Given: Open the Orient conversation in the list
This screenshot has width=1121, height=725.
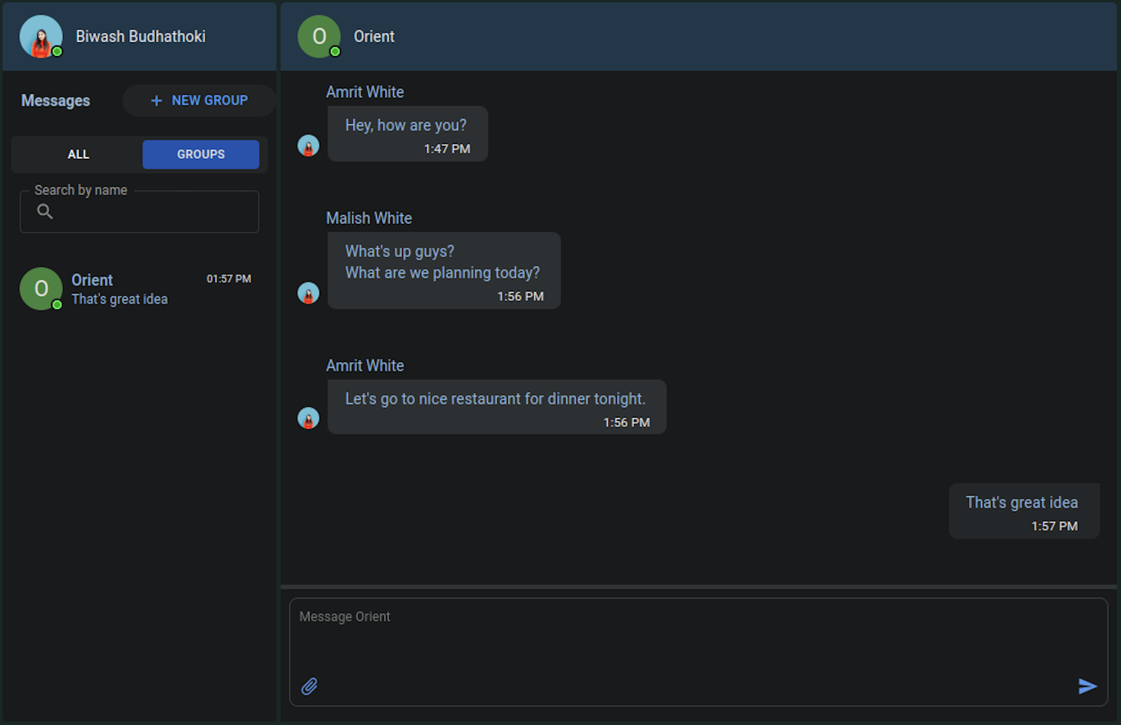Looking at the screenshot, I should click(x=139, y=289).
